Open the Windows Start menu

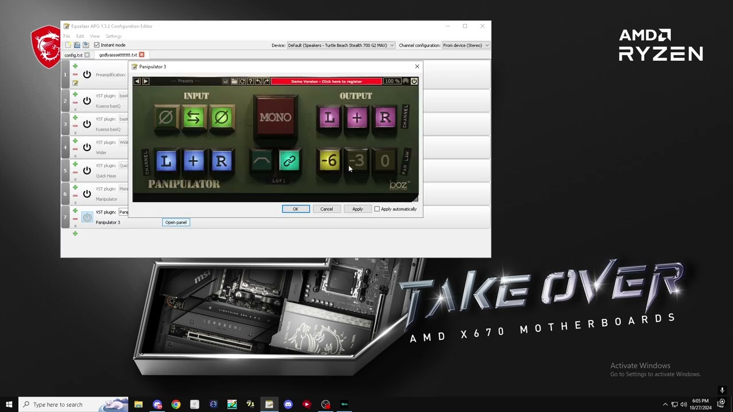click(9, 405)
